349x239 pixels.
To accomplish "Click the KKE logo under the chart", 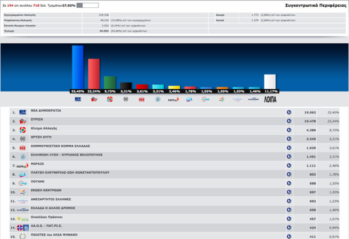I will pyautogui.click(x=141, y=99).
